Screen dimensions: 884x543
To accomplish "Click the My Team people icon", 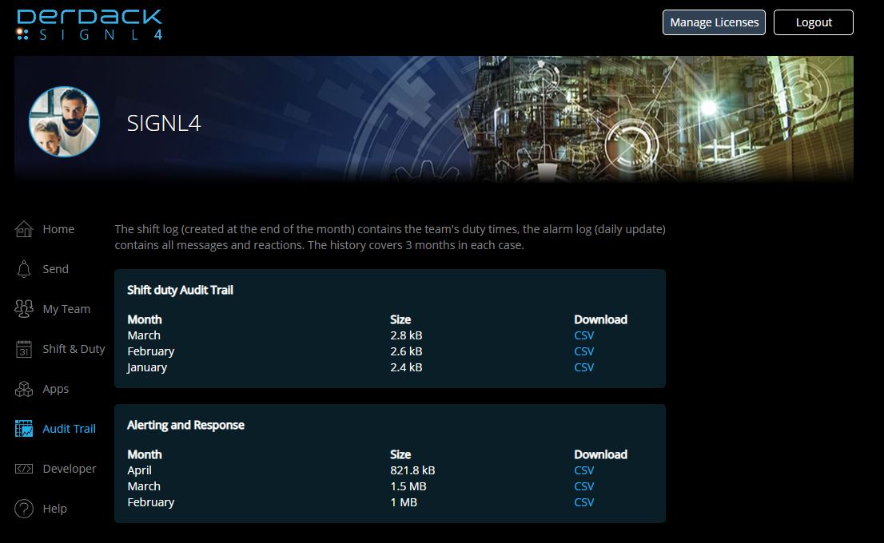I will (24, 309).
